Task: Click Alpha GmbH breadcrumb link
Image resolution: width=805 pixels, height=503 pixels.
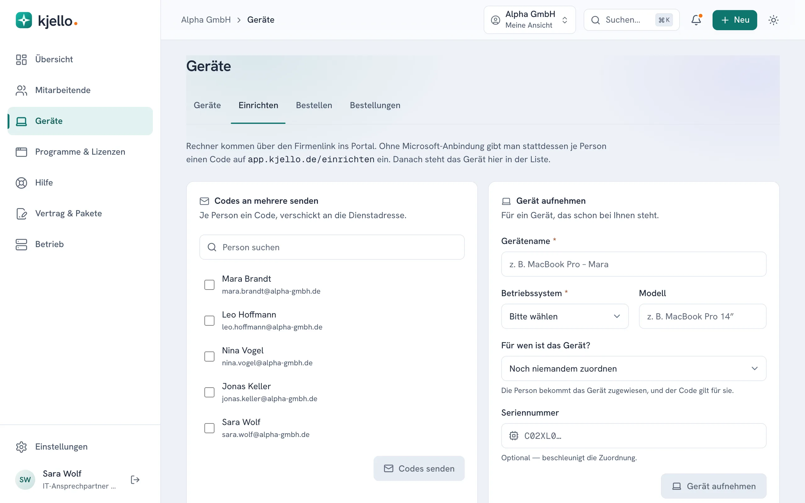Action: [x=206, y=20]
